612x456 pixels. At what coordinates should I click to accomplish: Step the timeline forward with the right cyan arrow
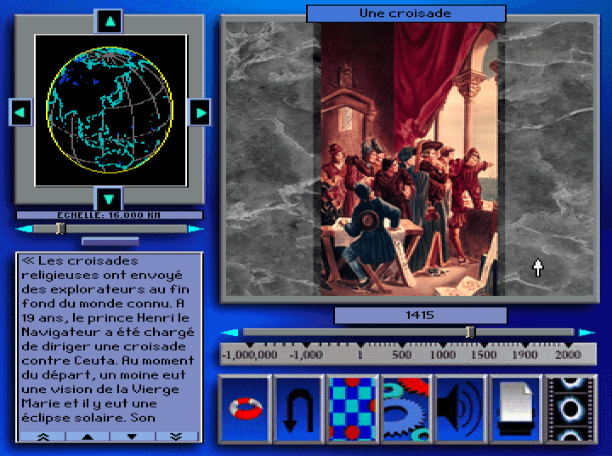[x=586, y=333]
